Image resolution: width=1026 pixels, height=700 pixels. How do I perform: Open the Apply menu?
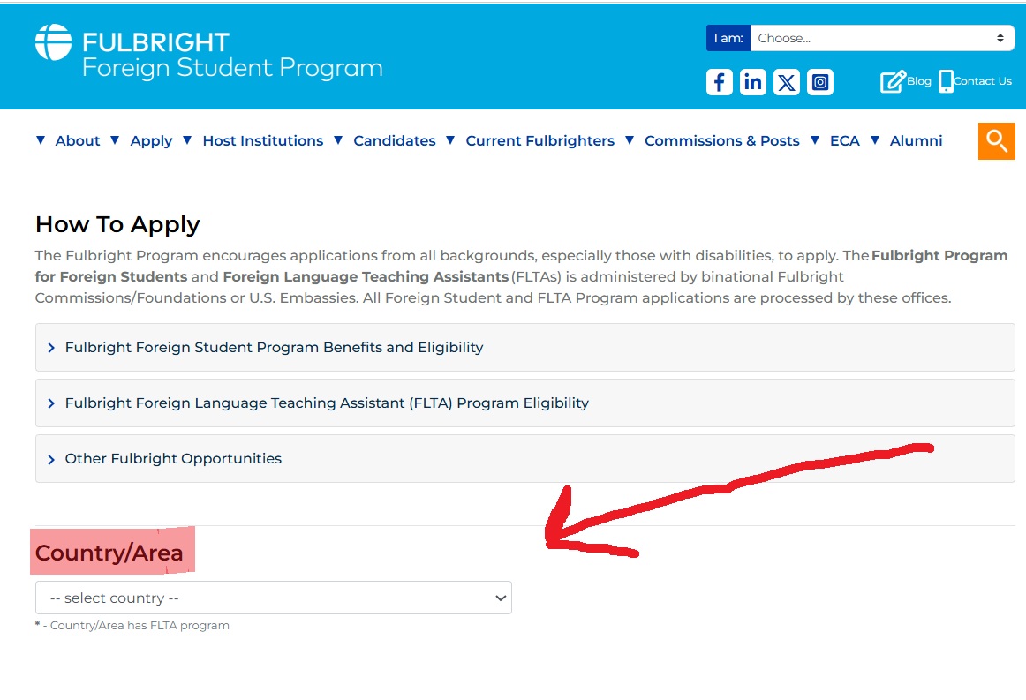tap(151, 140)
